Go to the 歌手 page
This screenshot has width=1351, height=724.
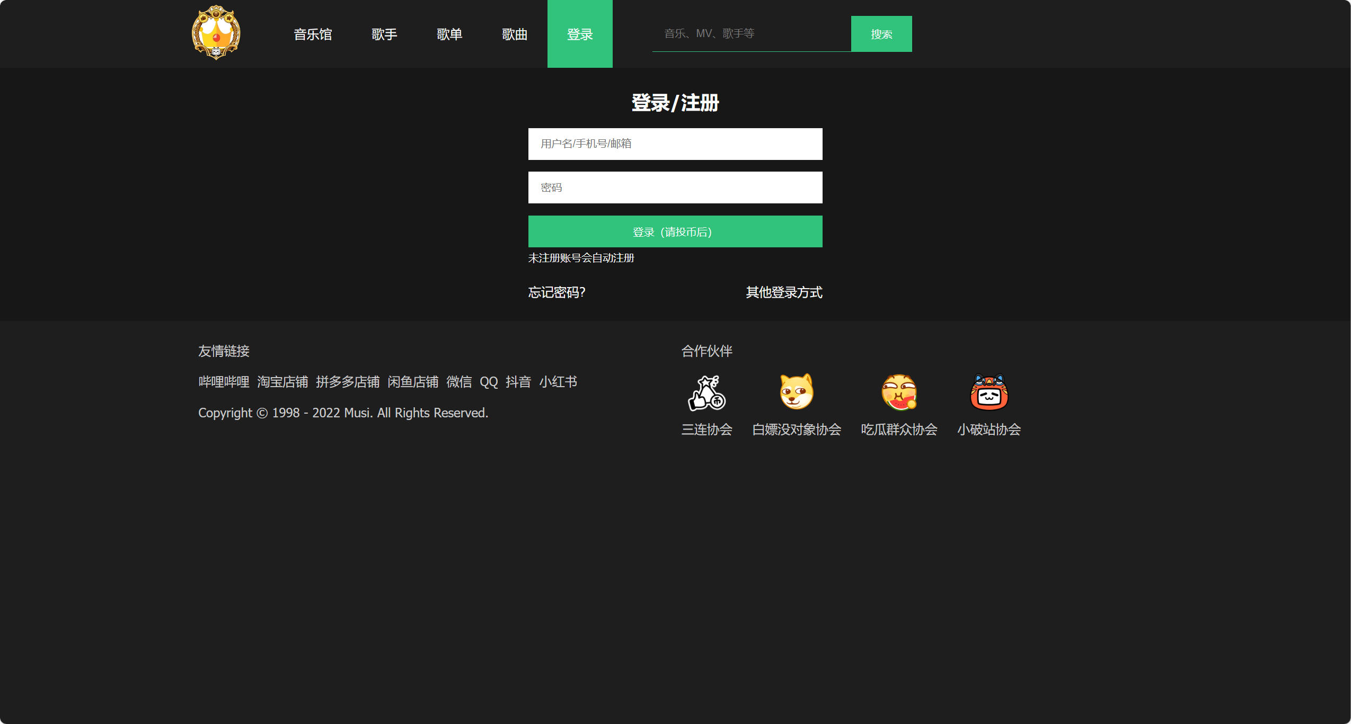tap(384, 34)
